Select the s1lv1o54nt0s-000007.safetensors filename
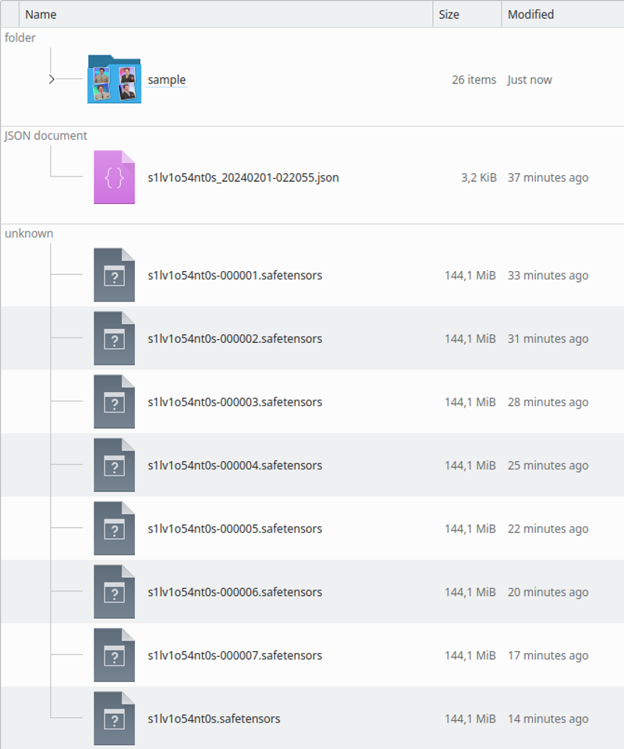Viewport: 624px width, 749px height. (235, 655)
